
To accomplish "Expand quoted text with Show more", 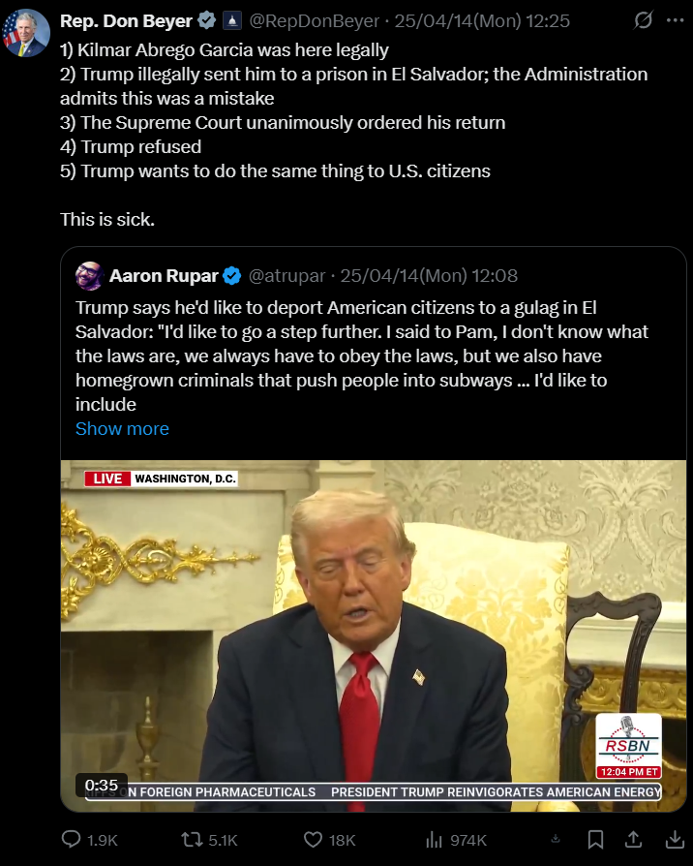I will 123,428.
